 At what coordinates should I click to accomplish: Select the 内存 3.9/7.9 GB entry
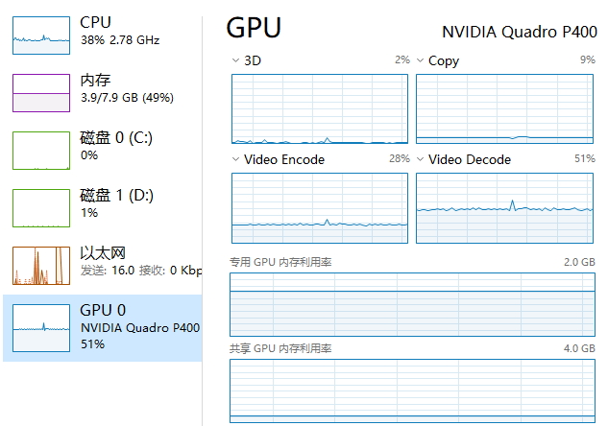click(125, 88)
